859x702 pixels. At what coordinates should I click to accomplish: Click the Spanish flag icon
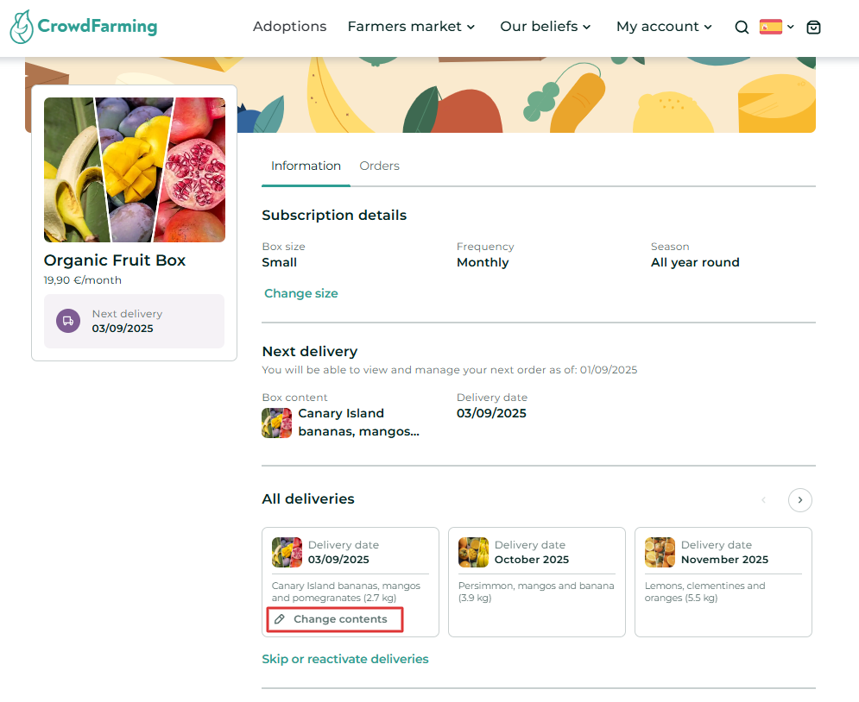pyautogui.click(x=771, y=26)
